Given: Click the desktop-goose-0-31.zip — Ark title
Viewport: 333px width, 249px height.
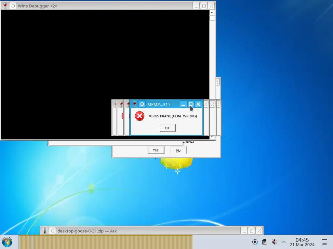Looking at the screenshot, I should [x=87, y=231].
